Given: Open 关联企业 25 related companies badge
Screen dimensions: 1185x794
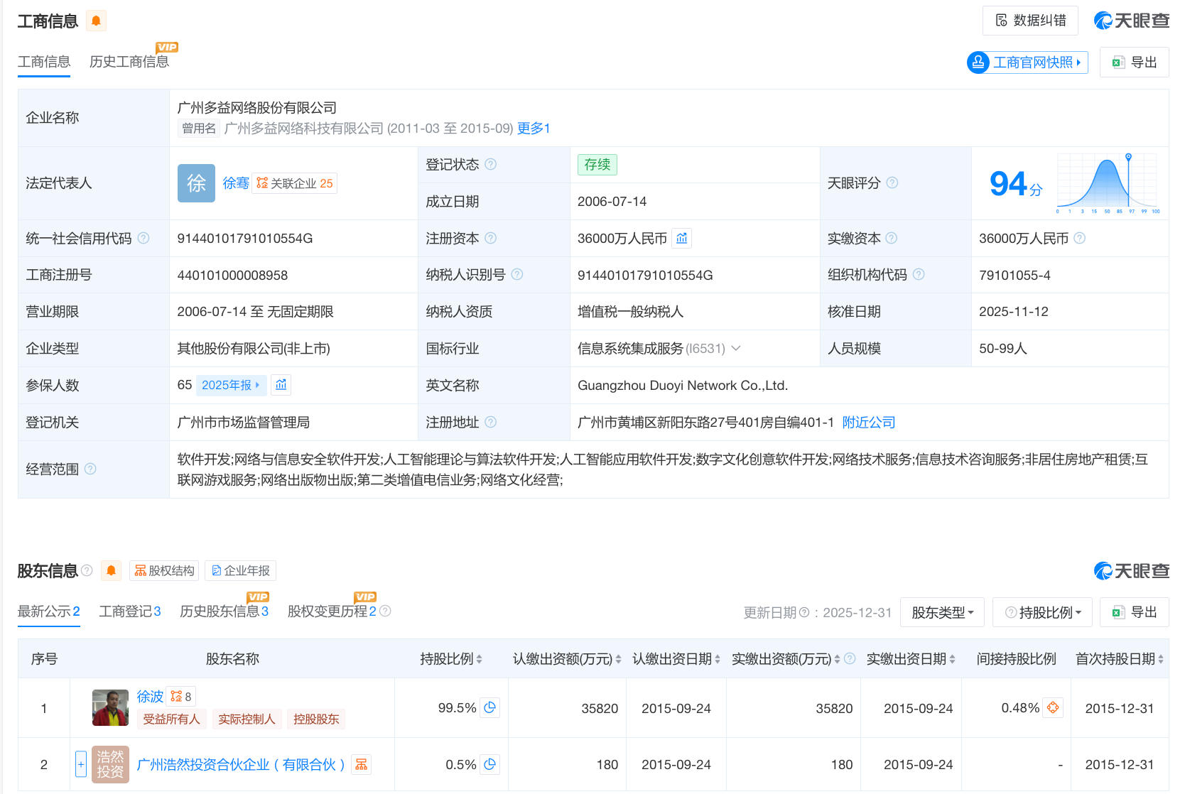Looking at the screenshot, I should (294, 183).
